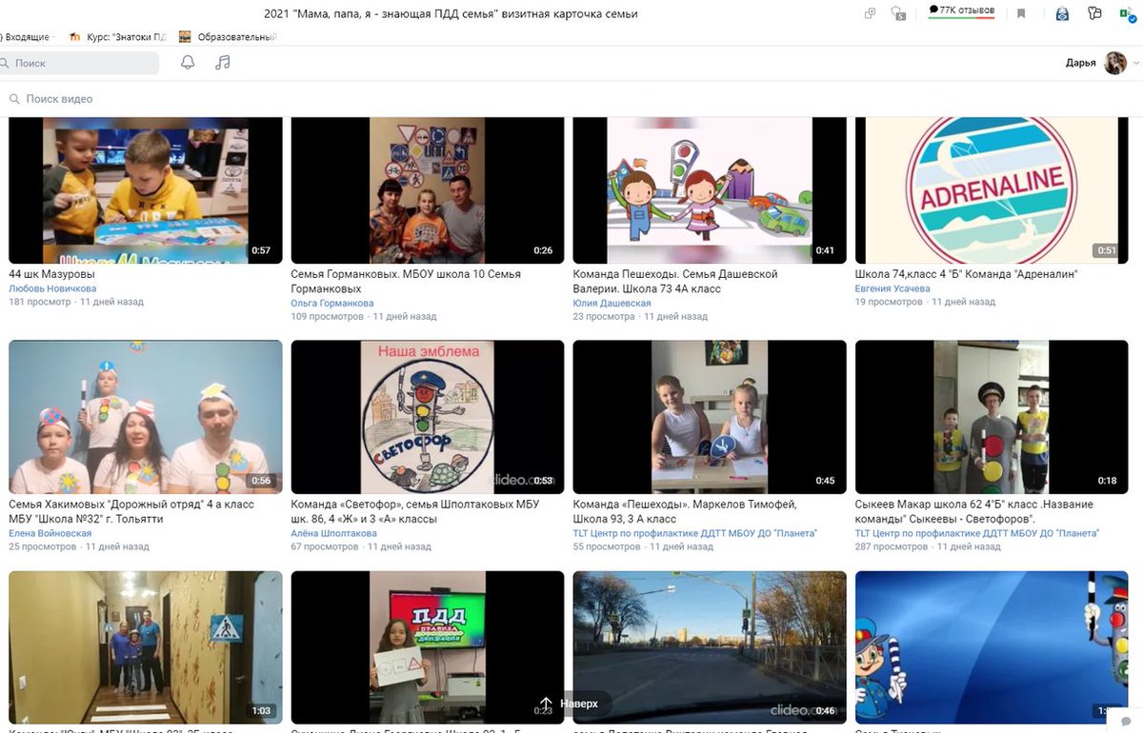Switch to the Курс: "Знатоки ПД tab
This screenshot has width=1143, height=733.
[x=119, y=37]
